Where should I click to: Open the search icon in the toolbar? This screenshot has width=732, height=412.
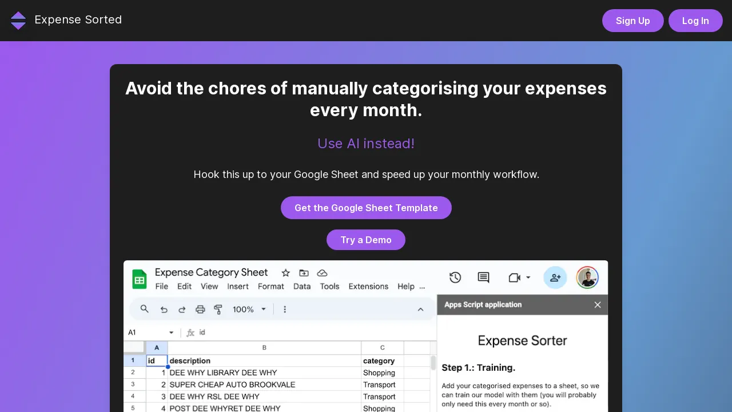(x=144, y=309)
